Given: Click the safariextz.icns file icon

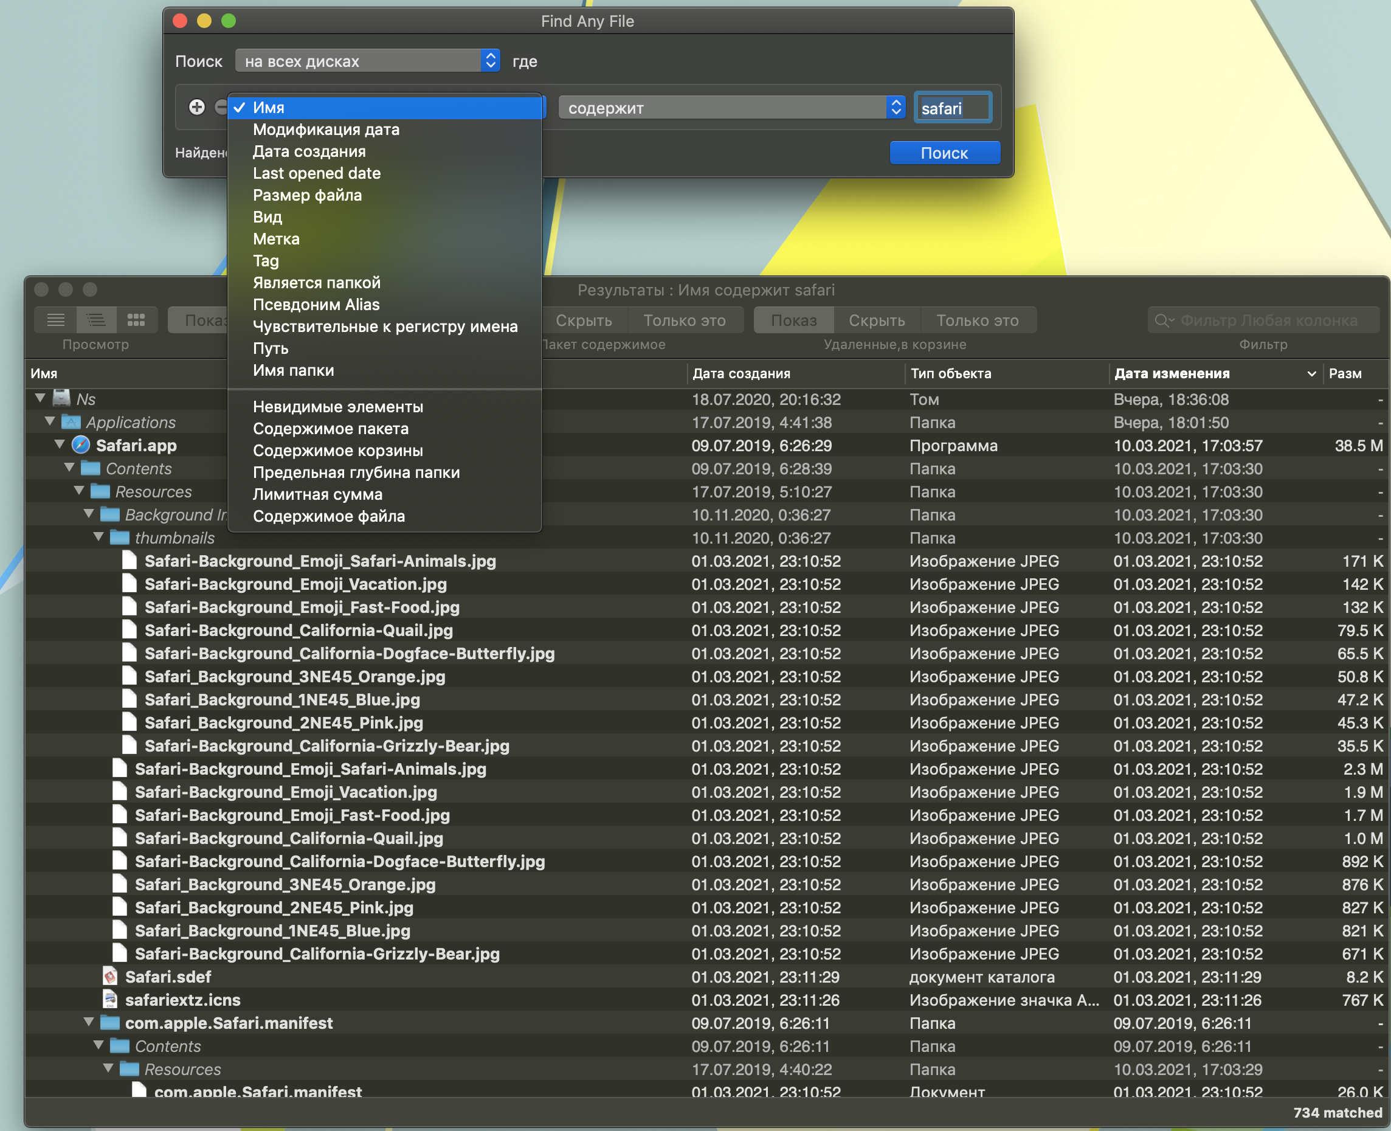Looking at the screenshot, I should click(110, 1000).
